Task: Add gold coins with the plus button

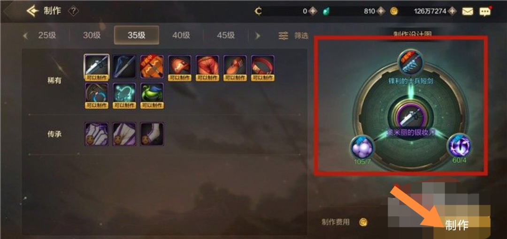Action: click(x=452, y=11)
